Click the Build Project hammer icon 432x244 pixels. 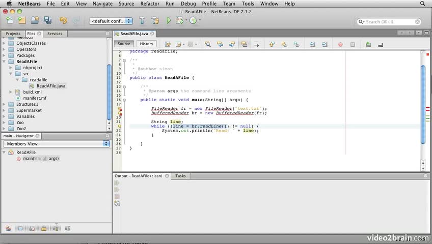(x=142, y=21)
